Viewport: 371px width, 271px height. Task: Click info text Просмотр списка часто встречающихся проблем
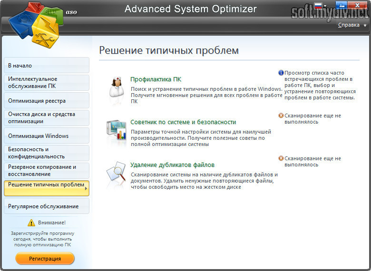point(320,85)
